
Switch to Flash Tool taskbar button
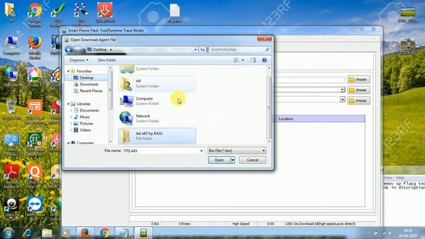pos(143,233)
